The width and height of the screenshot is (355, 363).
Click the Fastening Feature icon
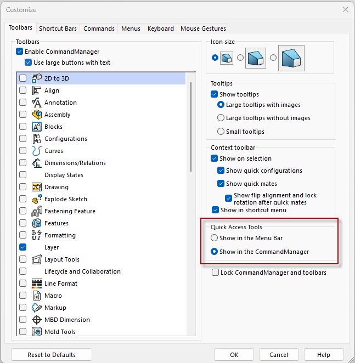37,211
